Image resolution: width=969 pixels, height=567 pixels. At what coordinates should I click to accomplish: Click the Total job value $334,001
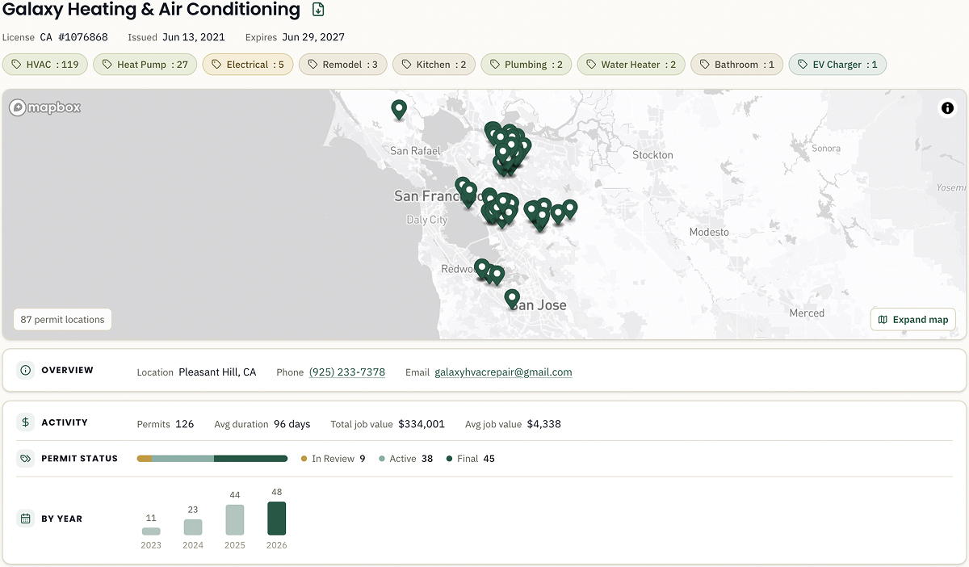coord(388,424)
